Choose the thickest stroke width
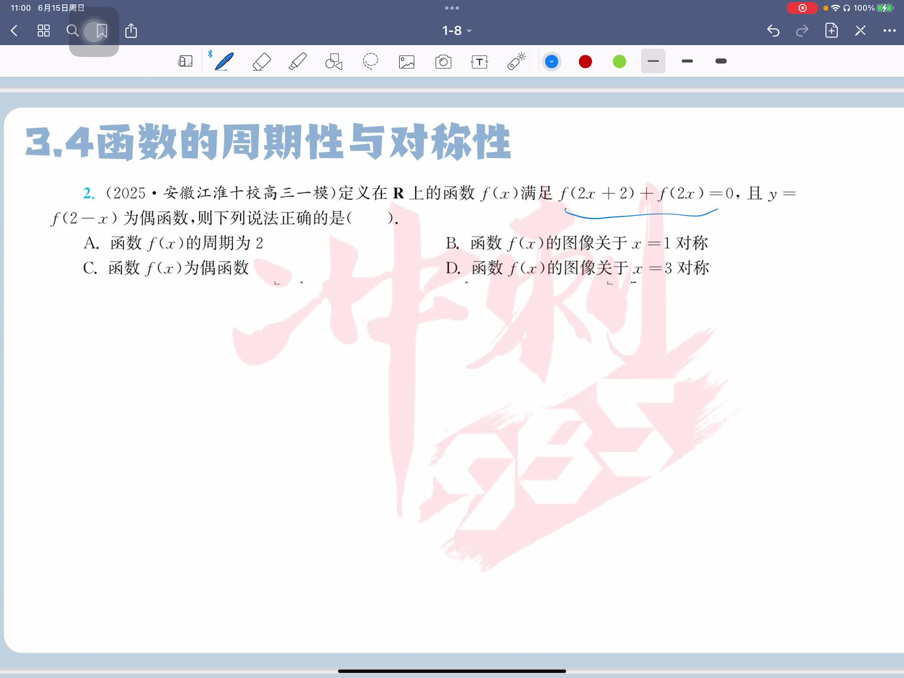 (x=721, y=61)
